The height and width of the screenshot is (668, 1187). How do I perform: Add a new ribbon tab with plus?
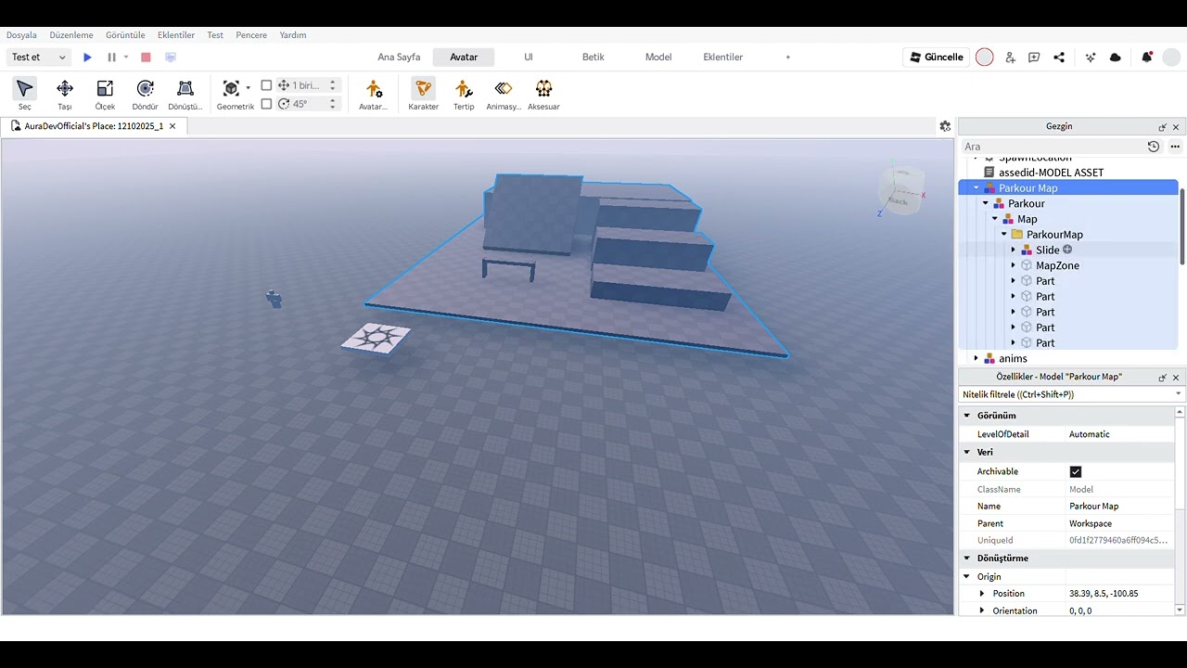[x=788, y=58]
